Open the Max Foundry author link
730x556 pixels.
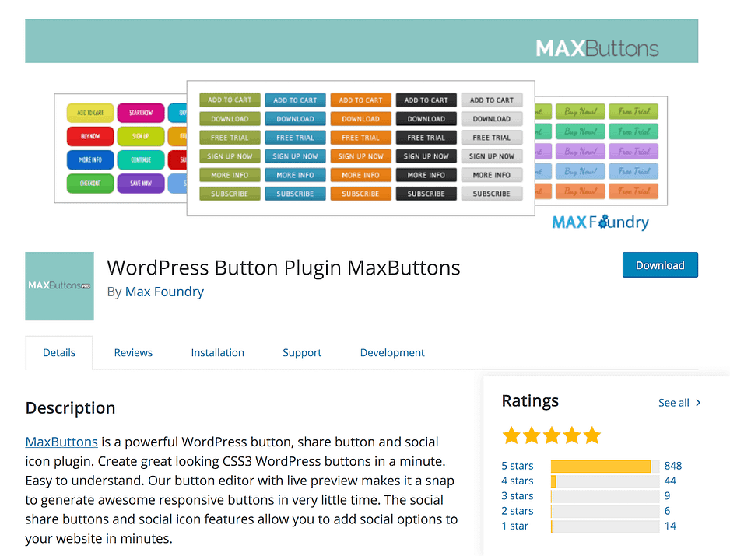[x=164, y=292]
